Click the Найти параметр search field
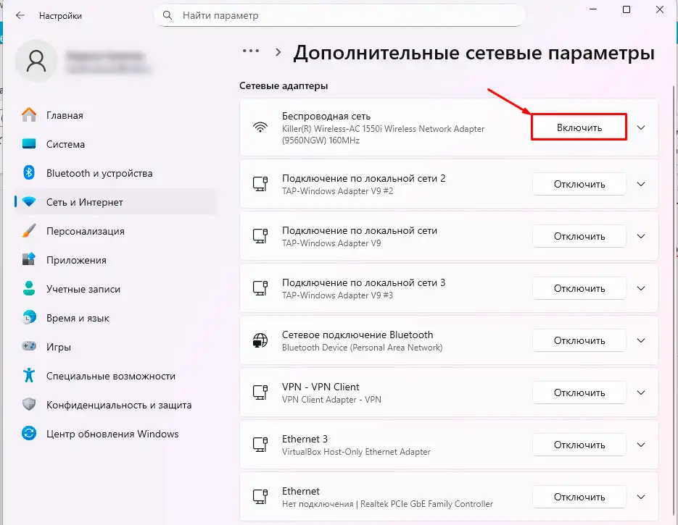This screenshot has width=678, height=525. point(339,14)
